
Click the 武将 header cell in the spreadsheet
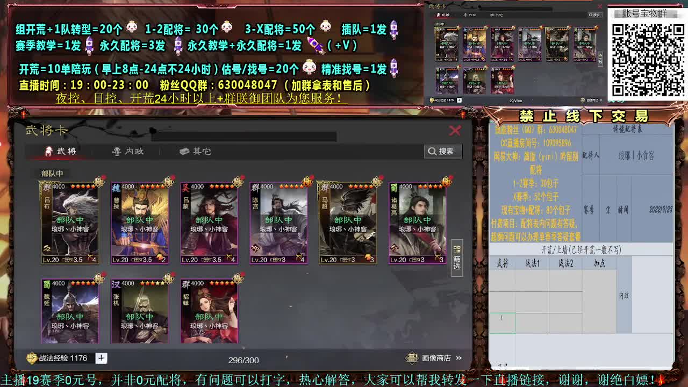coord(502,263)
